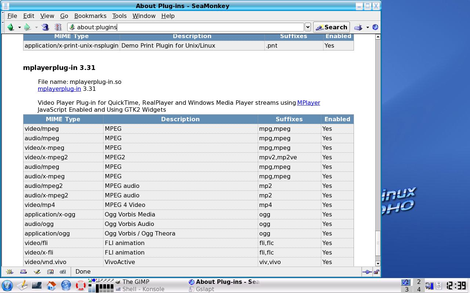470x293 pixels.
Task: Switch to virtual desktop 4 in the pager
Action: tap(419, 289)
